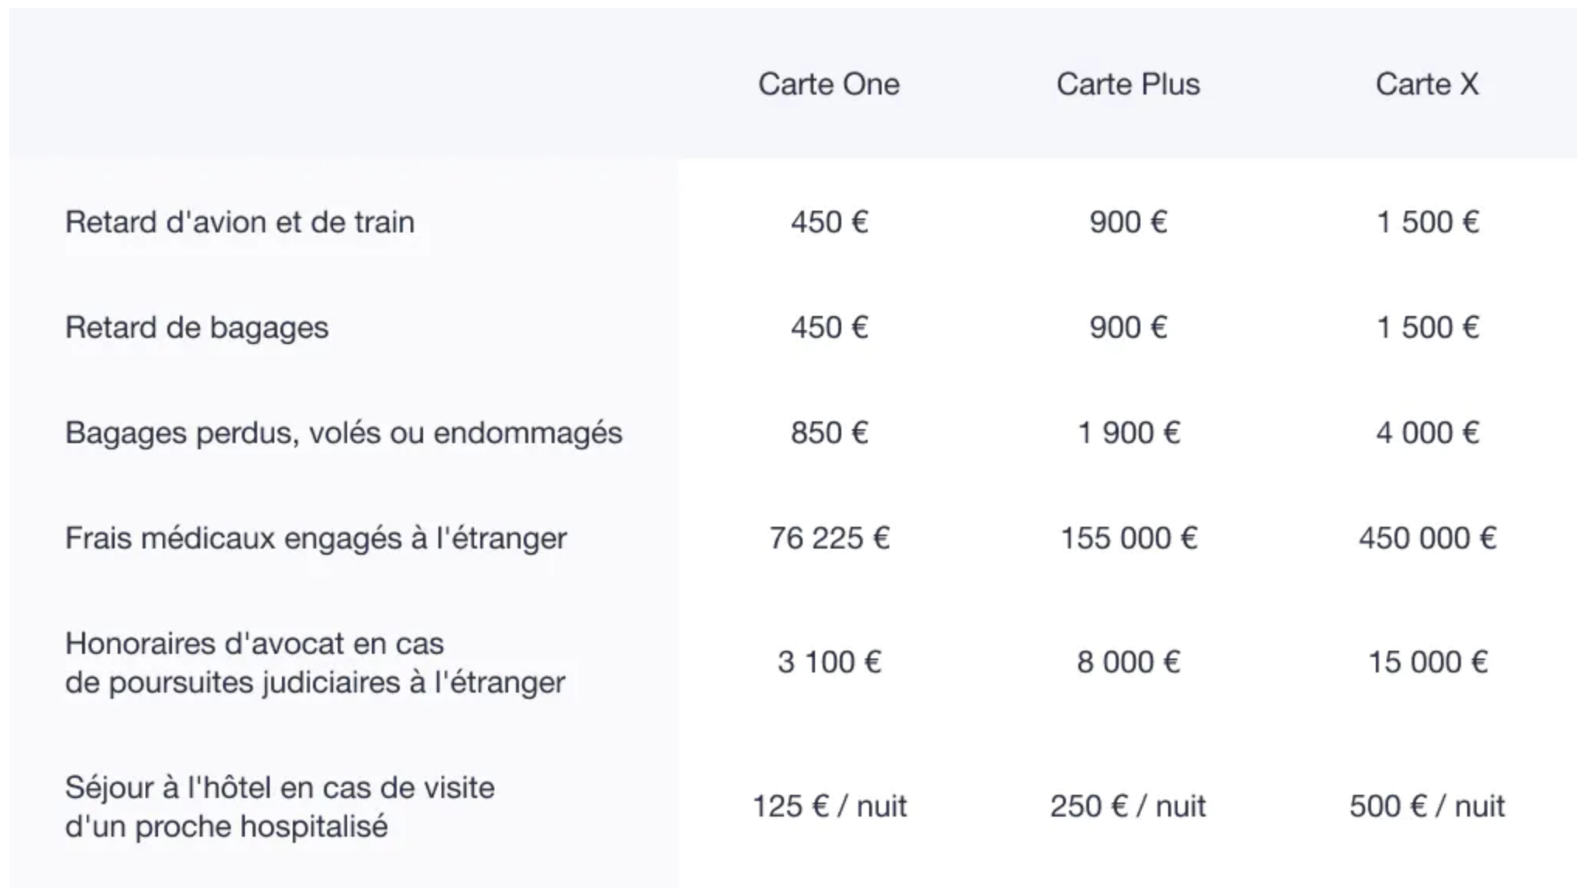This screenshot has height=894, width=1585.
Task: Click the "Retard d'avion et de train" label
Action: pyautogui.click(x=239, y=222)
